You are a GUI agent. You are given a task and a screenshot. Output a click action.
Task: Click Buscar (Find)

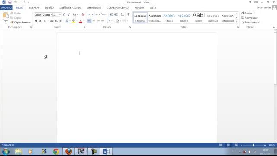(247, 13)
